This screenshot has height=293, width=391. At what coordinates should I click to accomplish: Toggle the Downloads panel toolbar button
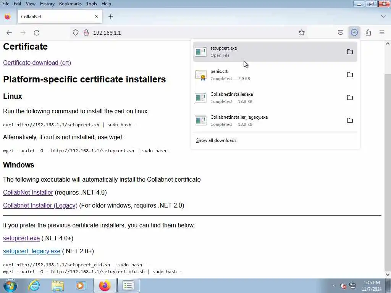pos(354,33)
